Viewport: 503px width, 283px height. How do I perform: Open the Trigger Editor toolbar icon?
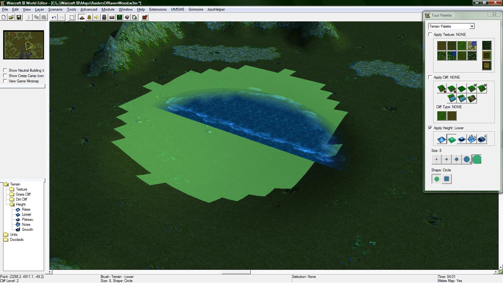[89, 17]
